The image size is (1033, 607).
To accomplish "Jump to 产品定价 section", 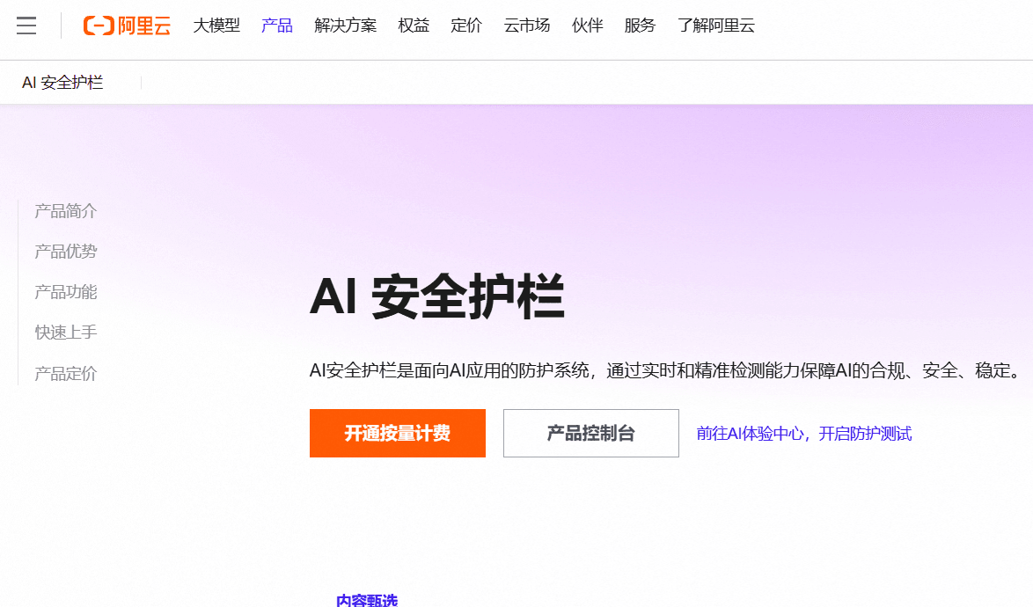I will tap(66, 373).
